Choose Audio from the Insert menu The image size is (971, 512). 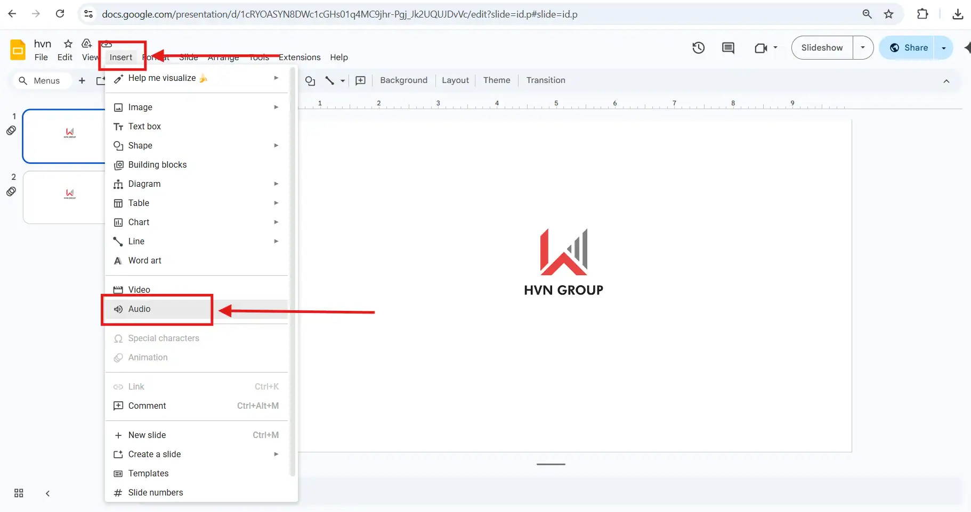197,309
